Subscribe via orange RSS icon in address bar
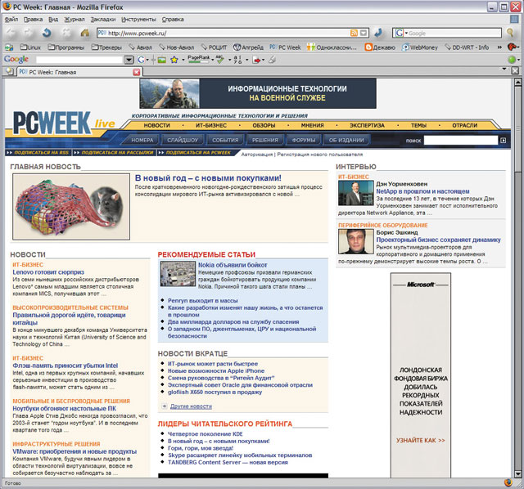Image resolution: width=524 pixels, height=489 pixels. (354, 33)
